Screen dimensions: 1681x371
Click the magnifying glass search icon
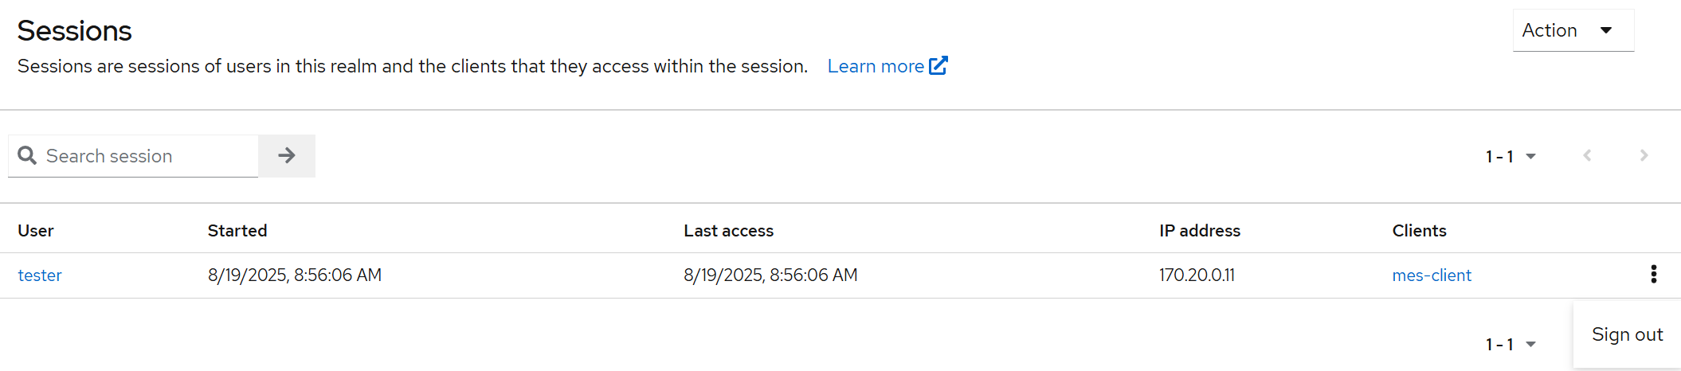(x=27, y=155)
